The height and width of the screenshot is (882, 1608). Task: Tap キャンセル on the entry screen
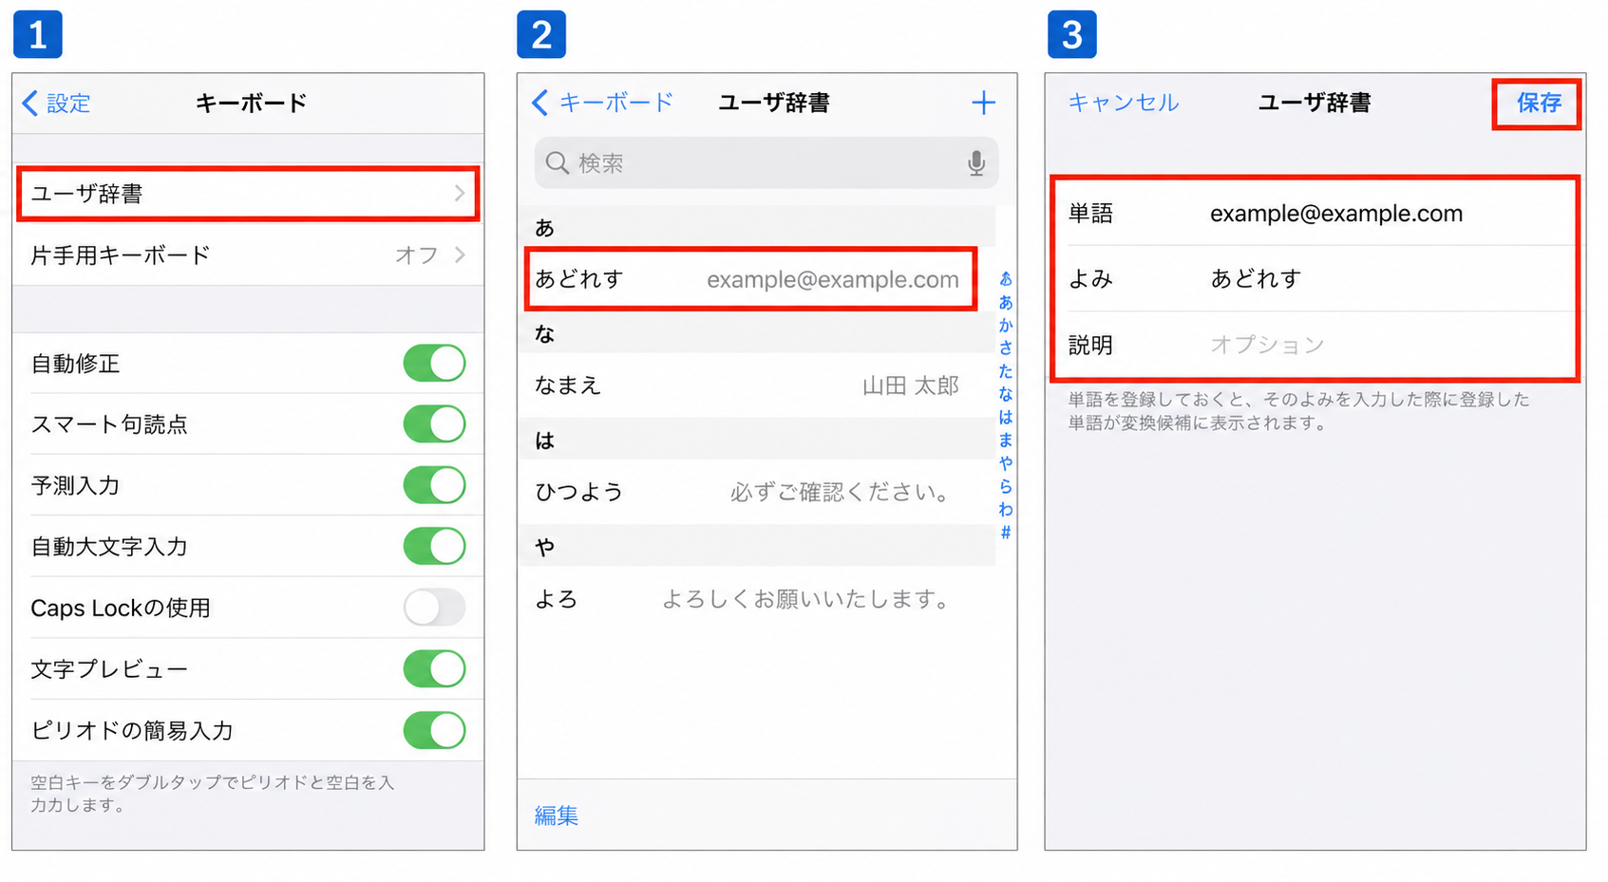1123,103
